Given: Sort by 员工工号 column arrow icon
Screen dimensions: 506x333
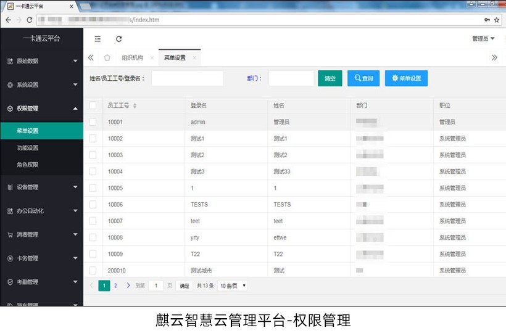Looking at the screenshot, I should click(x=135, y=106).
